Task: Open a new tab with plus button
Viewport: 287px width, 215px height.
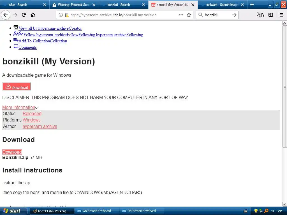Action: [252, 4]
